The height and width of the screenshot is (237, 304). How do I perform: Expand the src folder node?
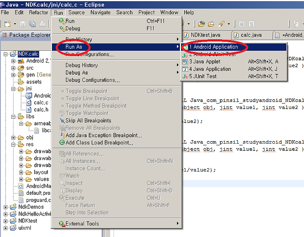[x=13, y=68]
